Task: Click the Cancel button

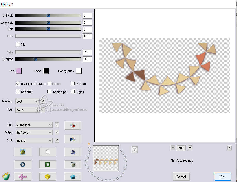Action: (x=181, y=177)
